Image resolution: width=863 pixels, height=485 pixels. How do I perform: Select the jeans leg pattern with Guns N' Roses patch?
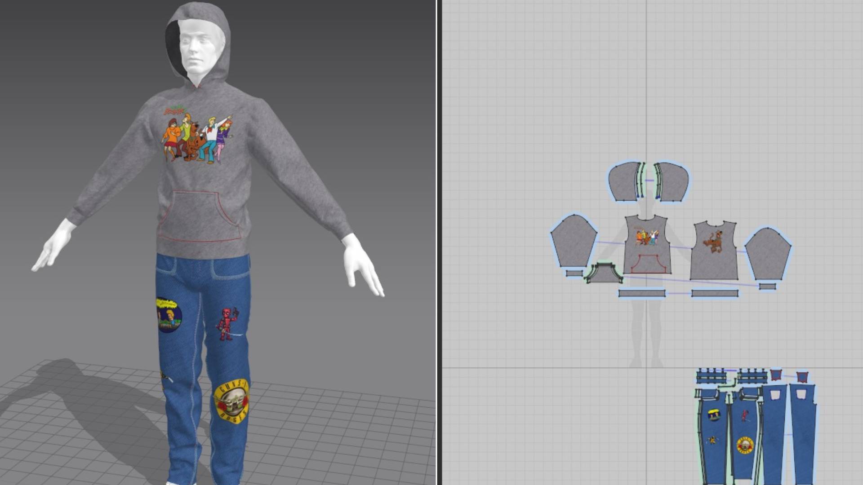pyautogui.click(x=744, y=467)
